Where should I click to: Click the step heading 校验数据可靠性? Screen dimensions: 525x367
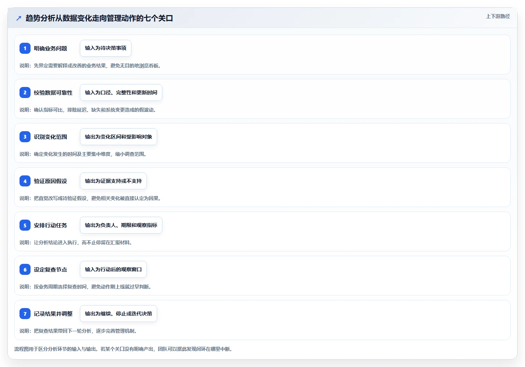(x=53, y=92)
